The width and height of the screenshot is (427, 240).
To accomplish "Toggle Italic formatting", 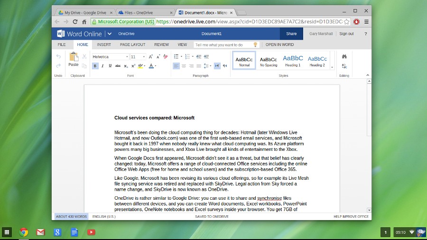I will pos(102,66).
